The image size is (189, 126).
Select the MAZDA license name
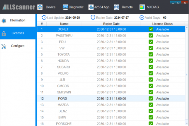[63, 105]
